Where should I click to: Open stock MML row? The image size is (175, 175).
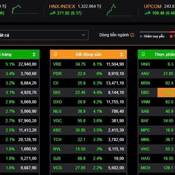[x=157, y=139]
